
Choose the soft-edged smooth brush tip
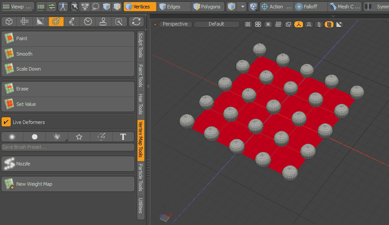[12, 137]
